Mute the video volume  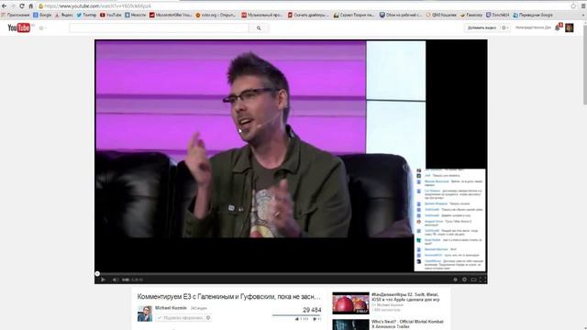pyautogui.click(x=115, y=280)
